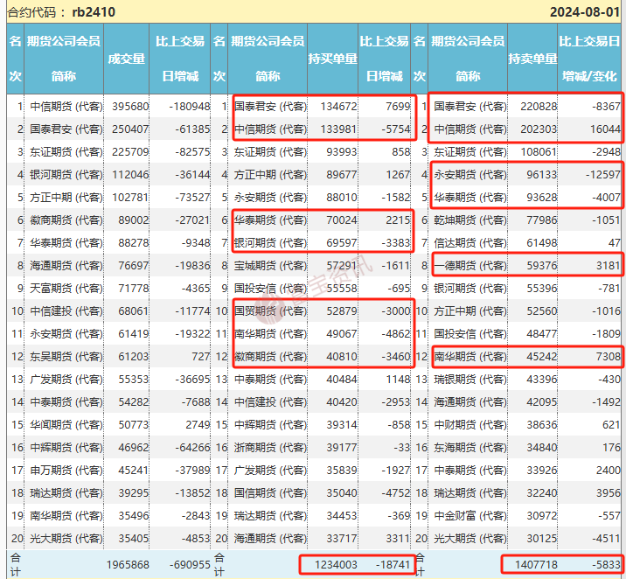The image size is (626, 579).
Task: Click 永安期货 short position 96133
Action: [x=542, y=175]
